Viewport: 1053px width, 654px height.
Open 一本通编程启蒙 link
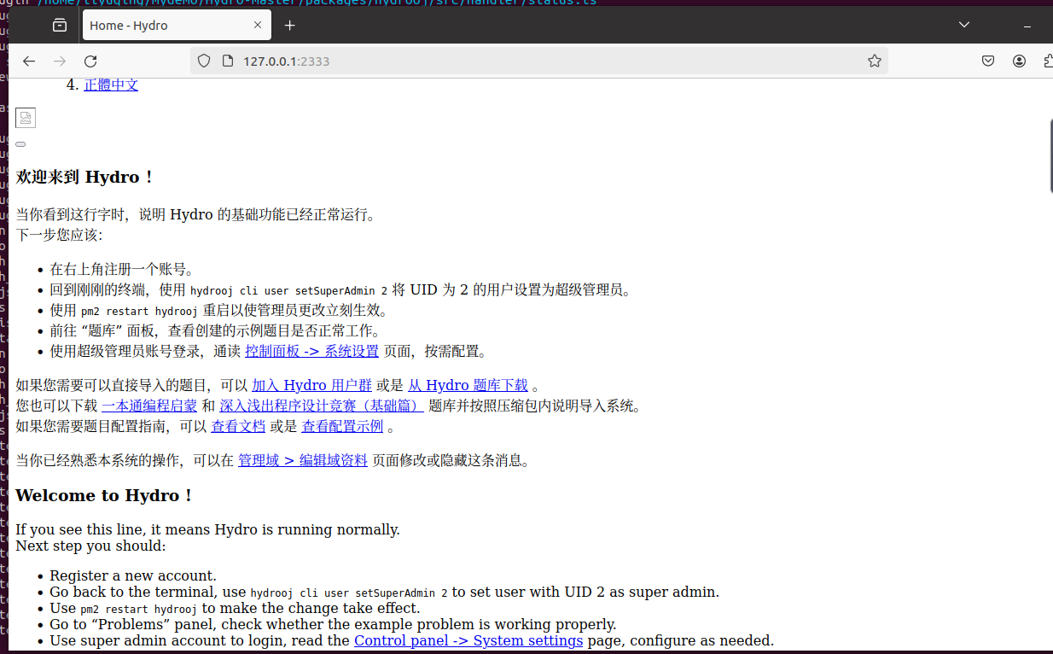tap(149, 406)
